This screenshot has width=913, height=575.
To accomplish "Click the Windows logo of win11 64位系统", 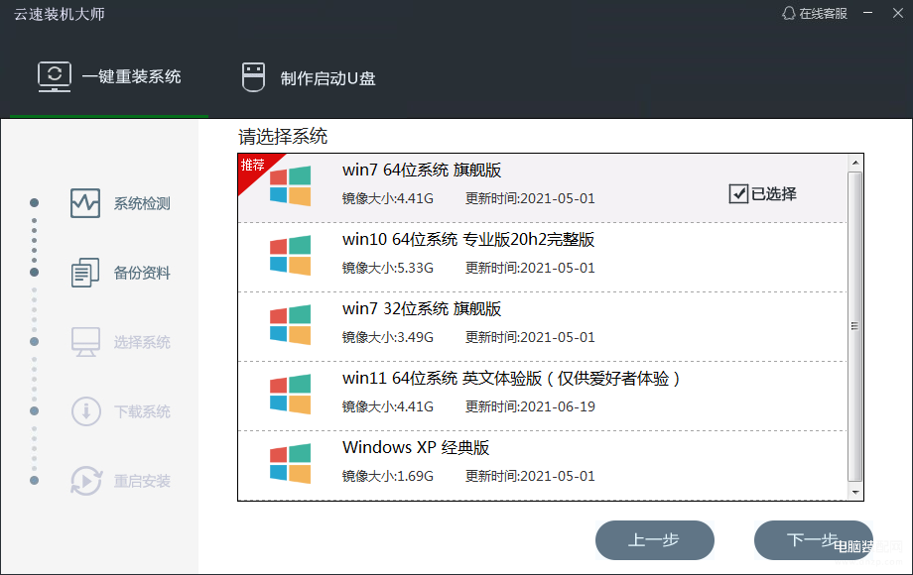I will (x=290, y=395).
